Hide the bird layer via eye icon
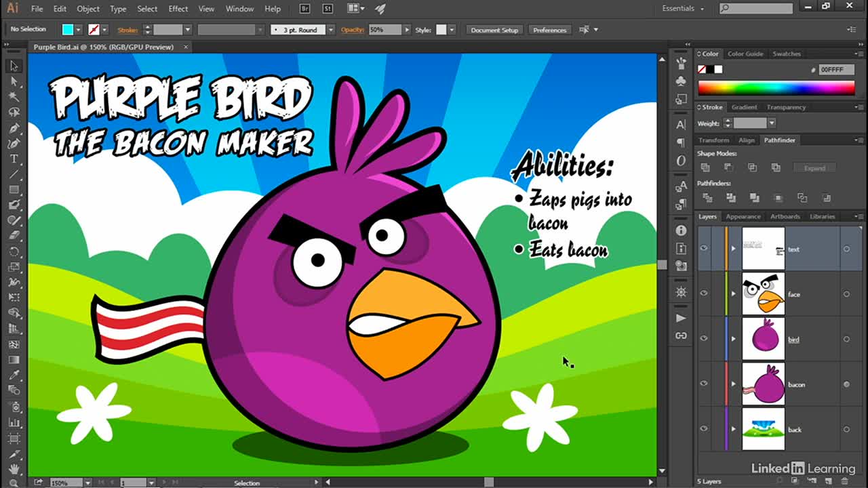This screenshot has width=868, height=488. point(704,338)
